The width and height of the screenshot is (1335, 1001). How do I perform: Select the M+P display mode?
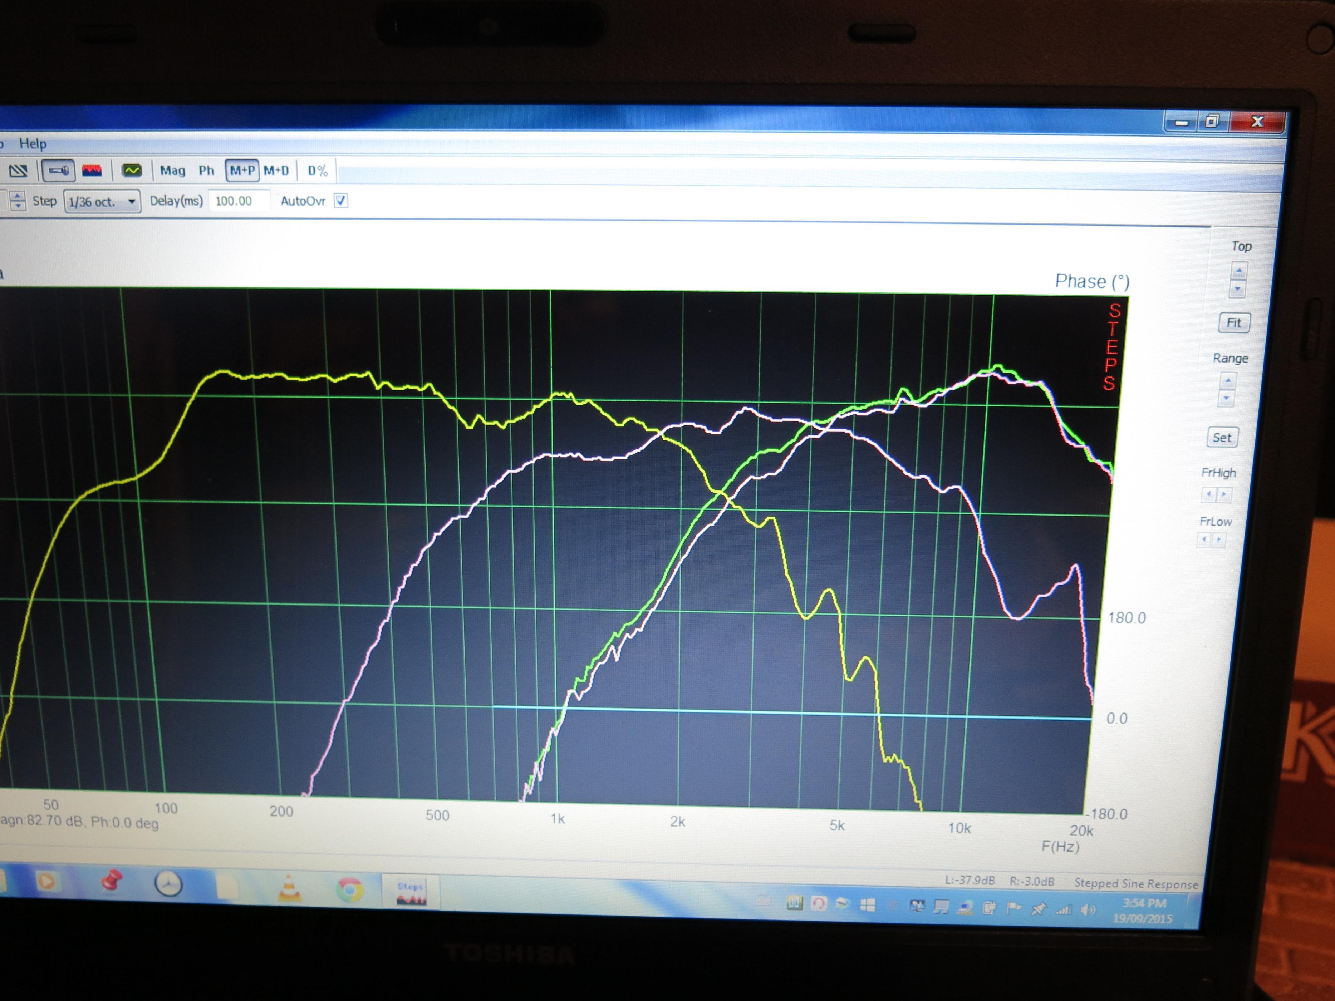tap(242, 171)
